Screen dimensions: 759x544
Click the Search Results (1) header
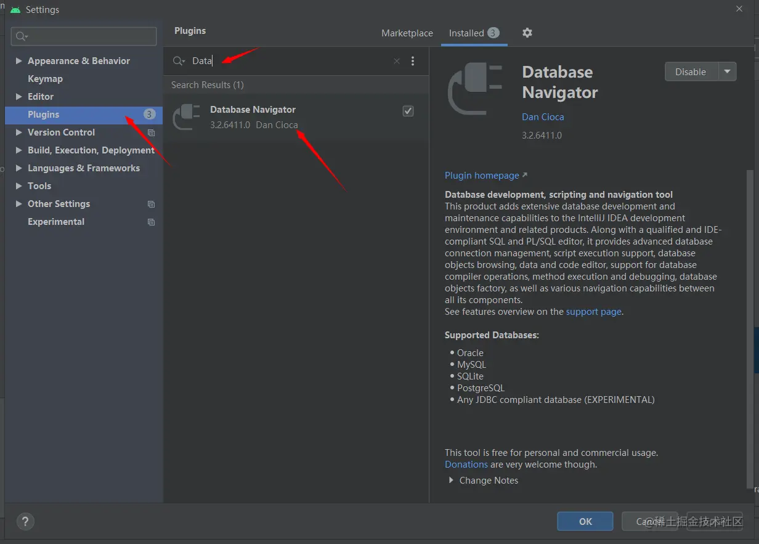(208, 85)
